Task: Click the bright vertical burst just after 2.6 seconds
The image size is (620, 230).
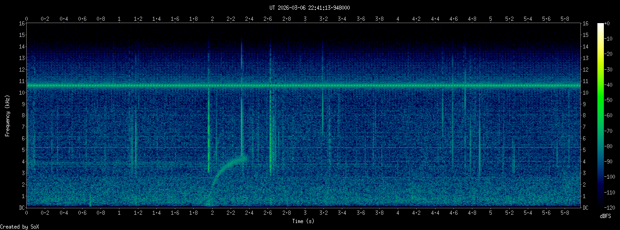Action: click(271, 139)
